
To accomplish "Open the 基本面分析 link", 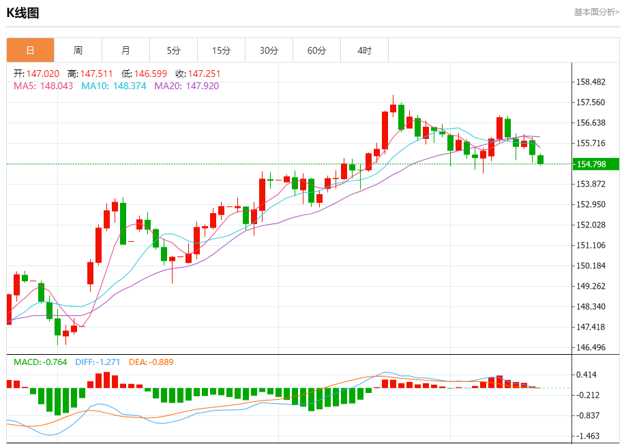I will pyautogui.click(x=596, y=12).
